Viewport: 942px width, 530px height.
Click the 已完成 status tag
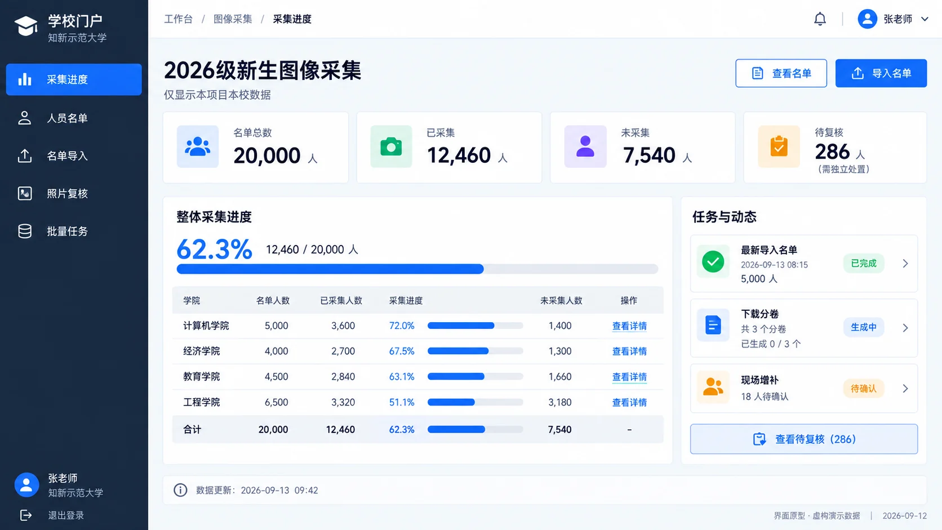864,264
